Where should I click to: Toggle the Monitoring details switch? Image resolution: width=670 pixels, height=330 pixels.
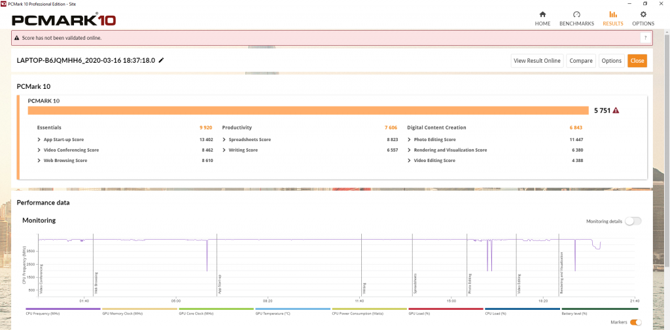tap(633, 221)
